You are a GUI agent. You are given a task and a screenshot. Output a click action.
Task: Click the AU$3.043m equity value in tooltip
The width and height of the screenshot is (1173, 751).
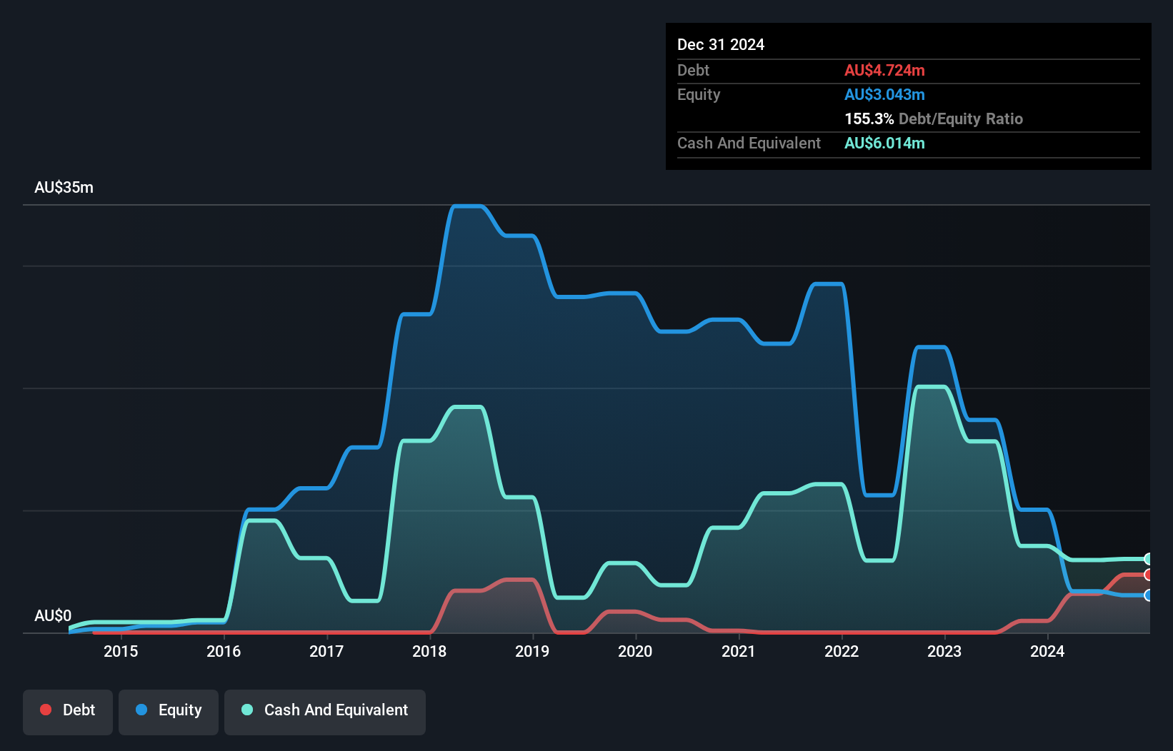pos(884,94)
